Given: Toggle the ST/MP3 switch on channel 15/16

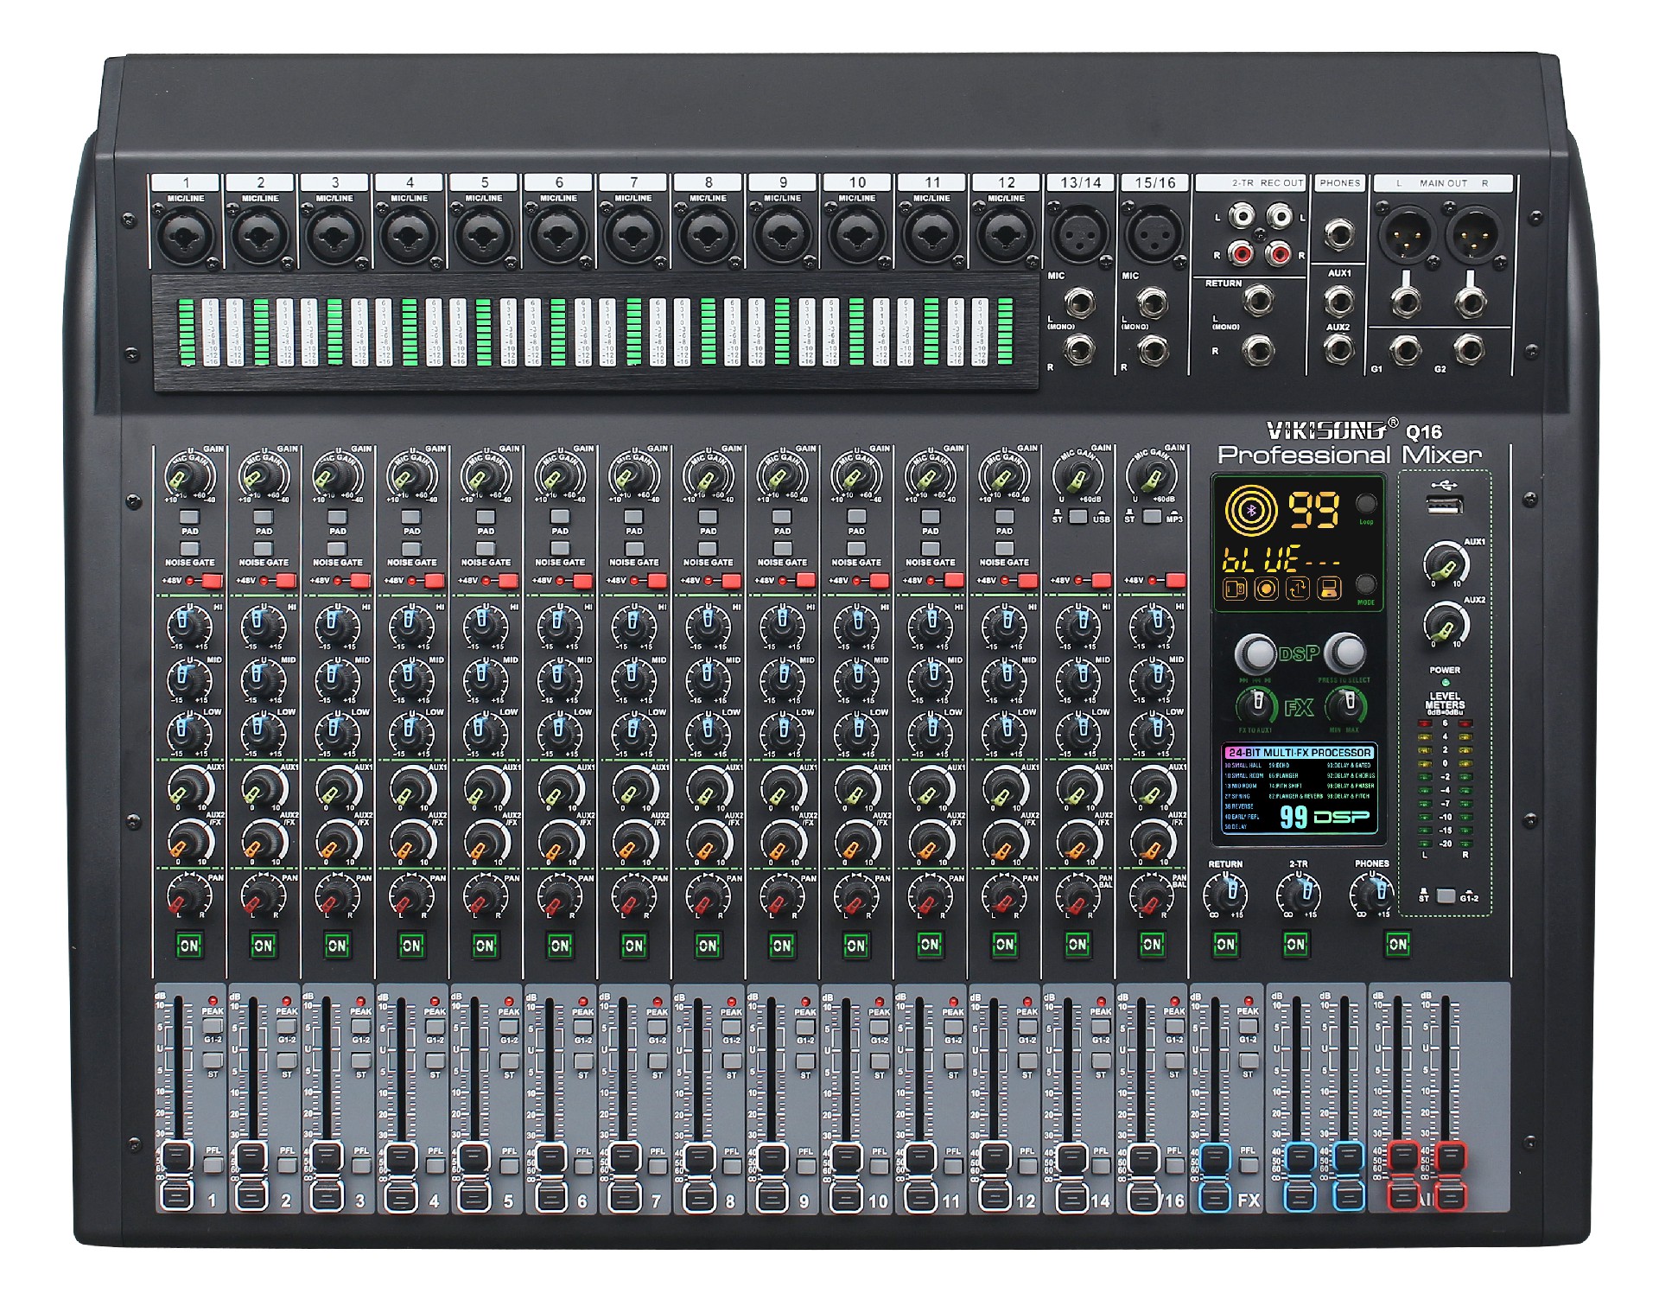Looking at the screenshot, I should pyautogui.click(x=1152, y=517).
